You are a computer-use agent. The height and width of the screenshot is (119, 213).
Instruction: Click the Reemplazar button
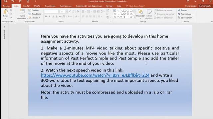(186, 14)
